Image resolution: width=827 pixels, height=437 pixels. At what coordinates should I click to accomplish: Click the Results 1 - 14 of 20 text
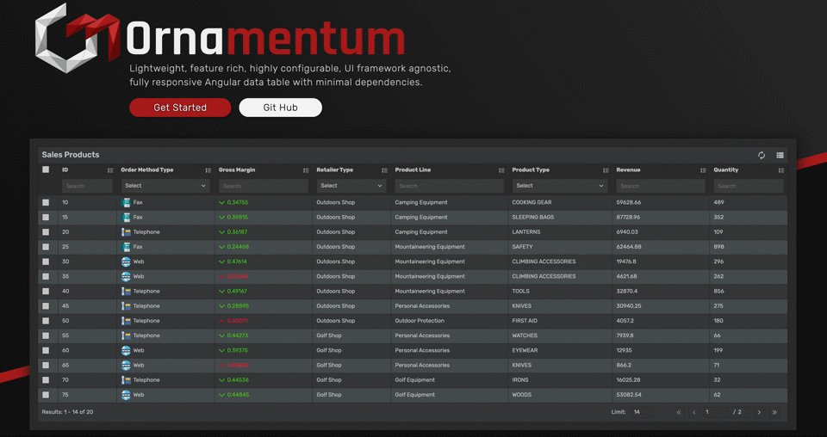[67, 412]
